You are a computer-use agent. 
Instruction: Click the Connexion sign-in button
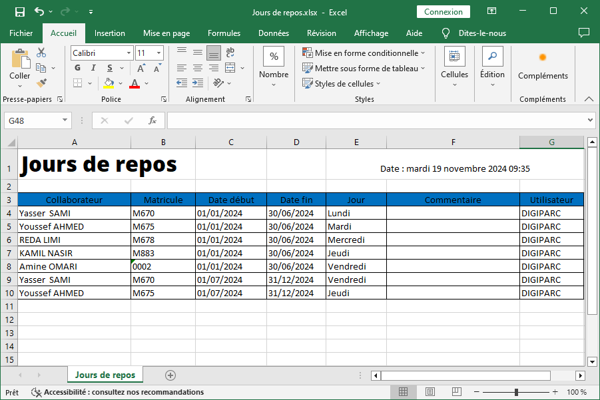click(x=443, y=12)
